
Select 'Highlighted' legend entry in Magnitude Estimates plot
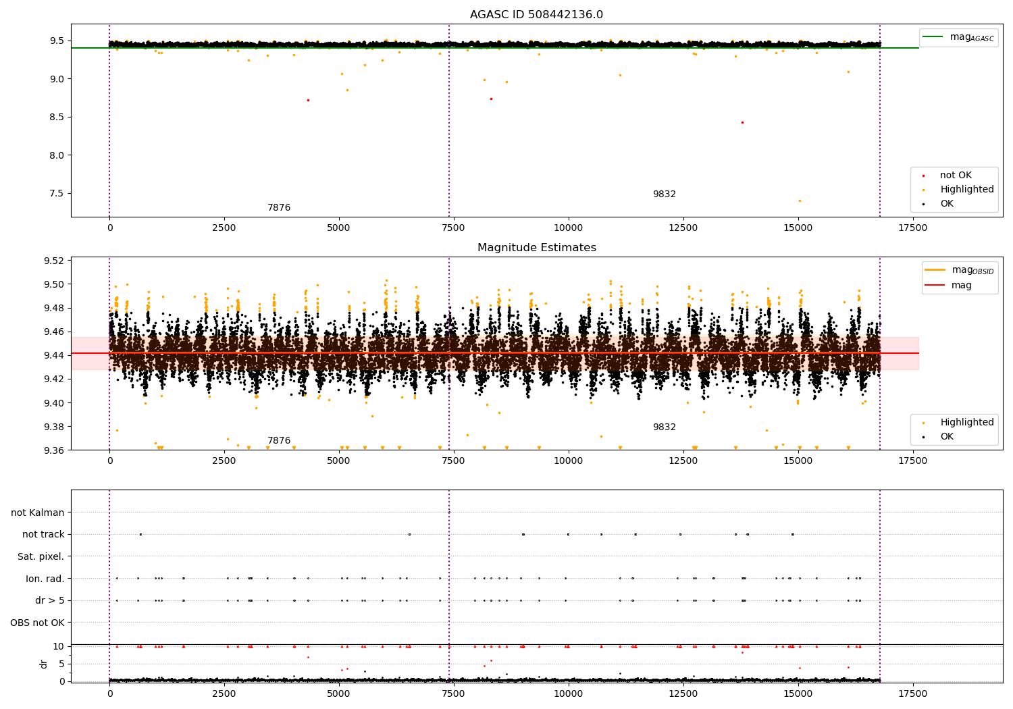[966, 423]
